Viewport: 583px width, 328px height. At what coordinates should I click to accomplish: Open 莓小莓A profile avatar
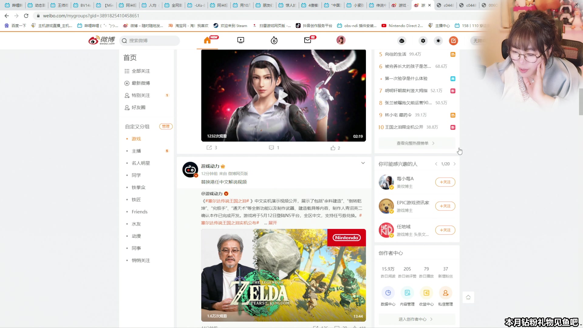pos(386,182)
